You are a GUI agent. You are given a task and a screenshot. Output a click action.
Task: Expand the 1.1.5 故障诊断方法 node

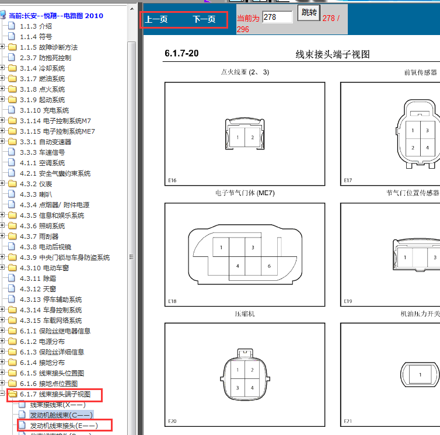pos(2,47)
